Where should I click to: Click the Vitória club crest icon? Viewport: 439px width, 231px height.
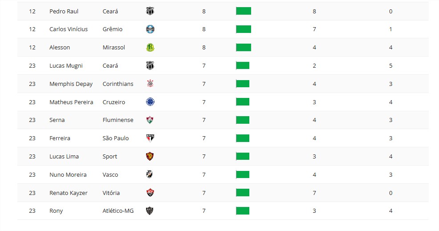tap(150, 193)
